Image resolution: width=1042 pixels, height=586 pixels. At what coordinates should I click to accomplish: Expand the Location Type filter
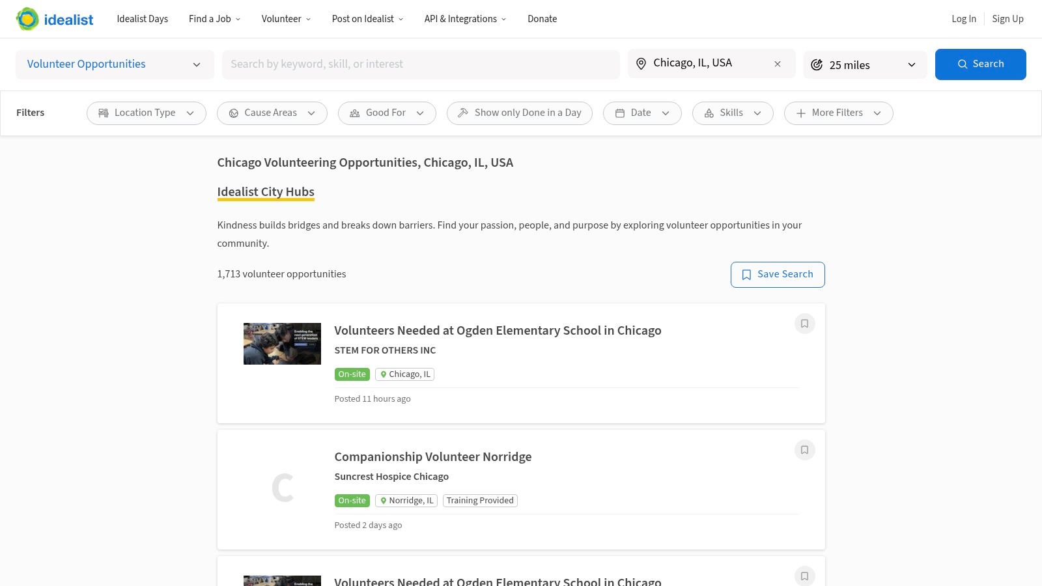[147, 113]
